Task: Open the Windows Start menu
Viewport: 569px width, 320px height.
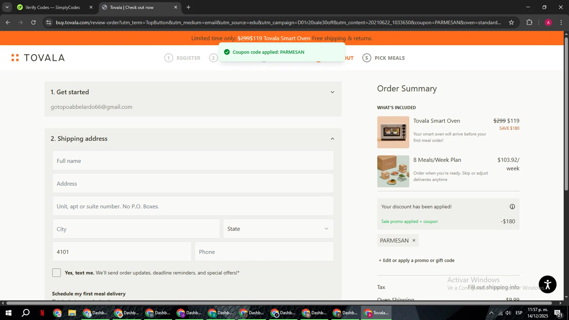Action: coord(8,313)
